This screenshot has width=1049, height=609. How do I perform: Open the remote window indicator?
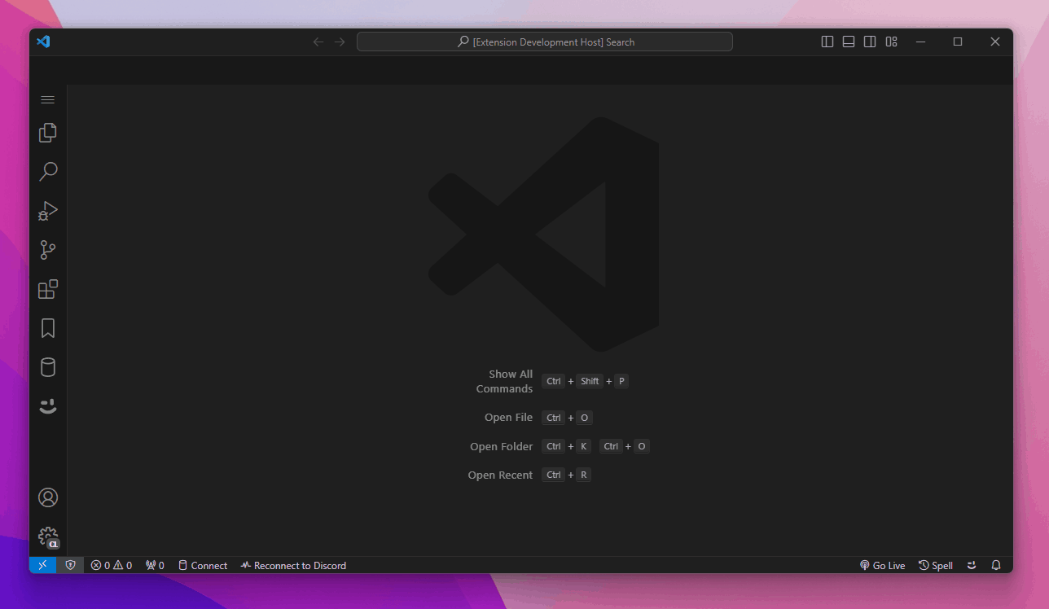pyautogui.click(x=42, y=565)
